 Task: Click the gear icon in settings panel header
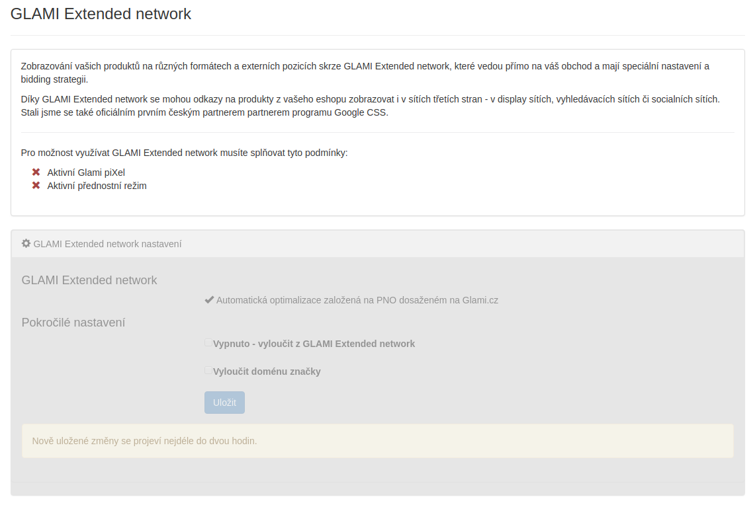point(26,243)
